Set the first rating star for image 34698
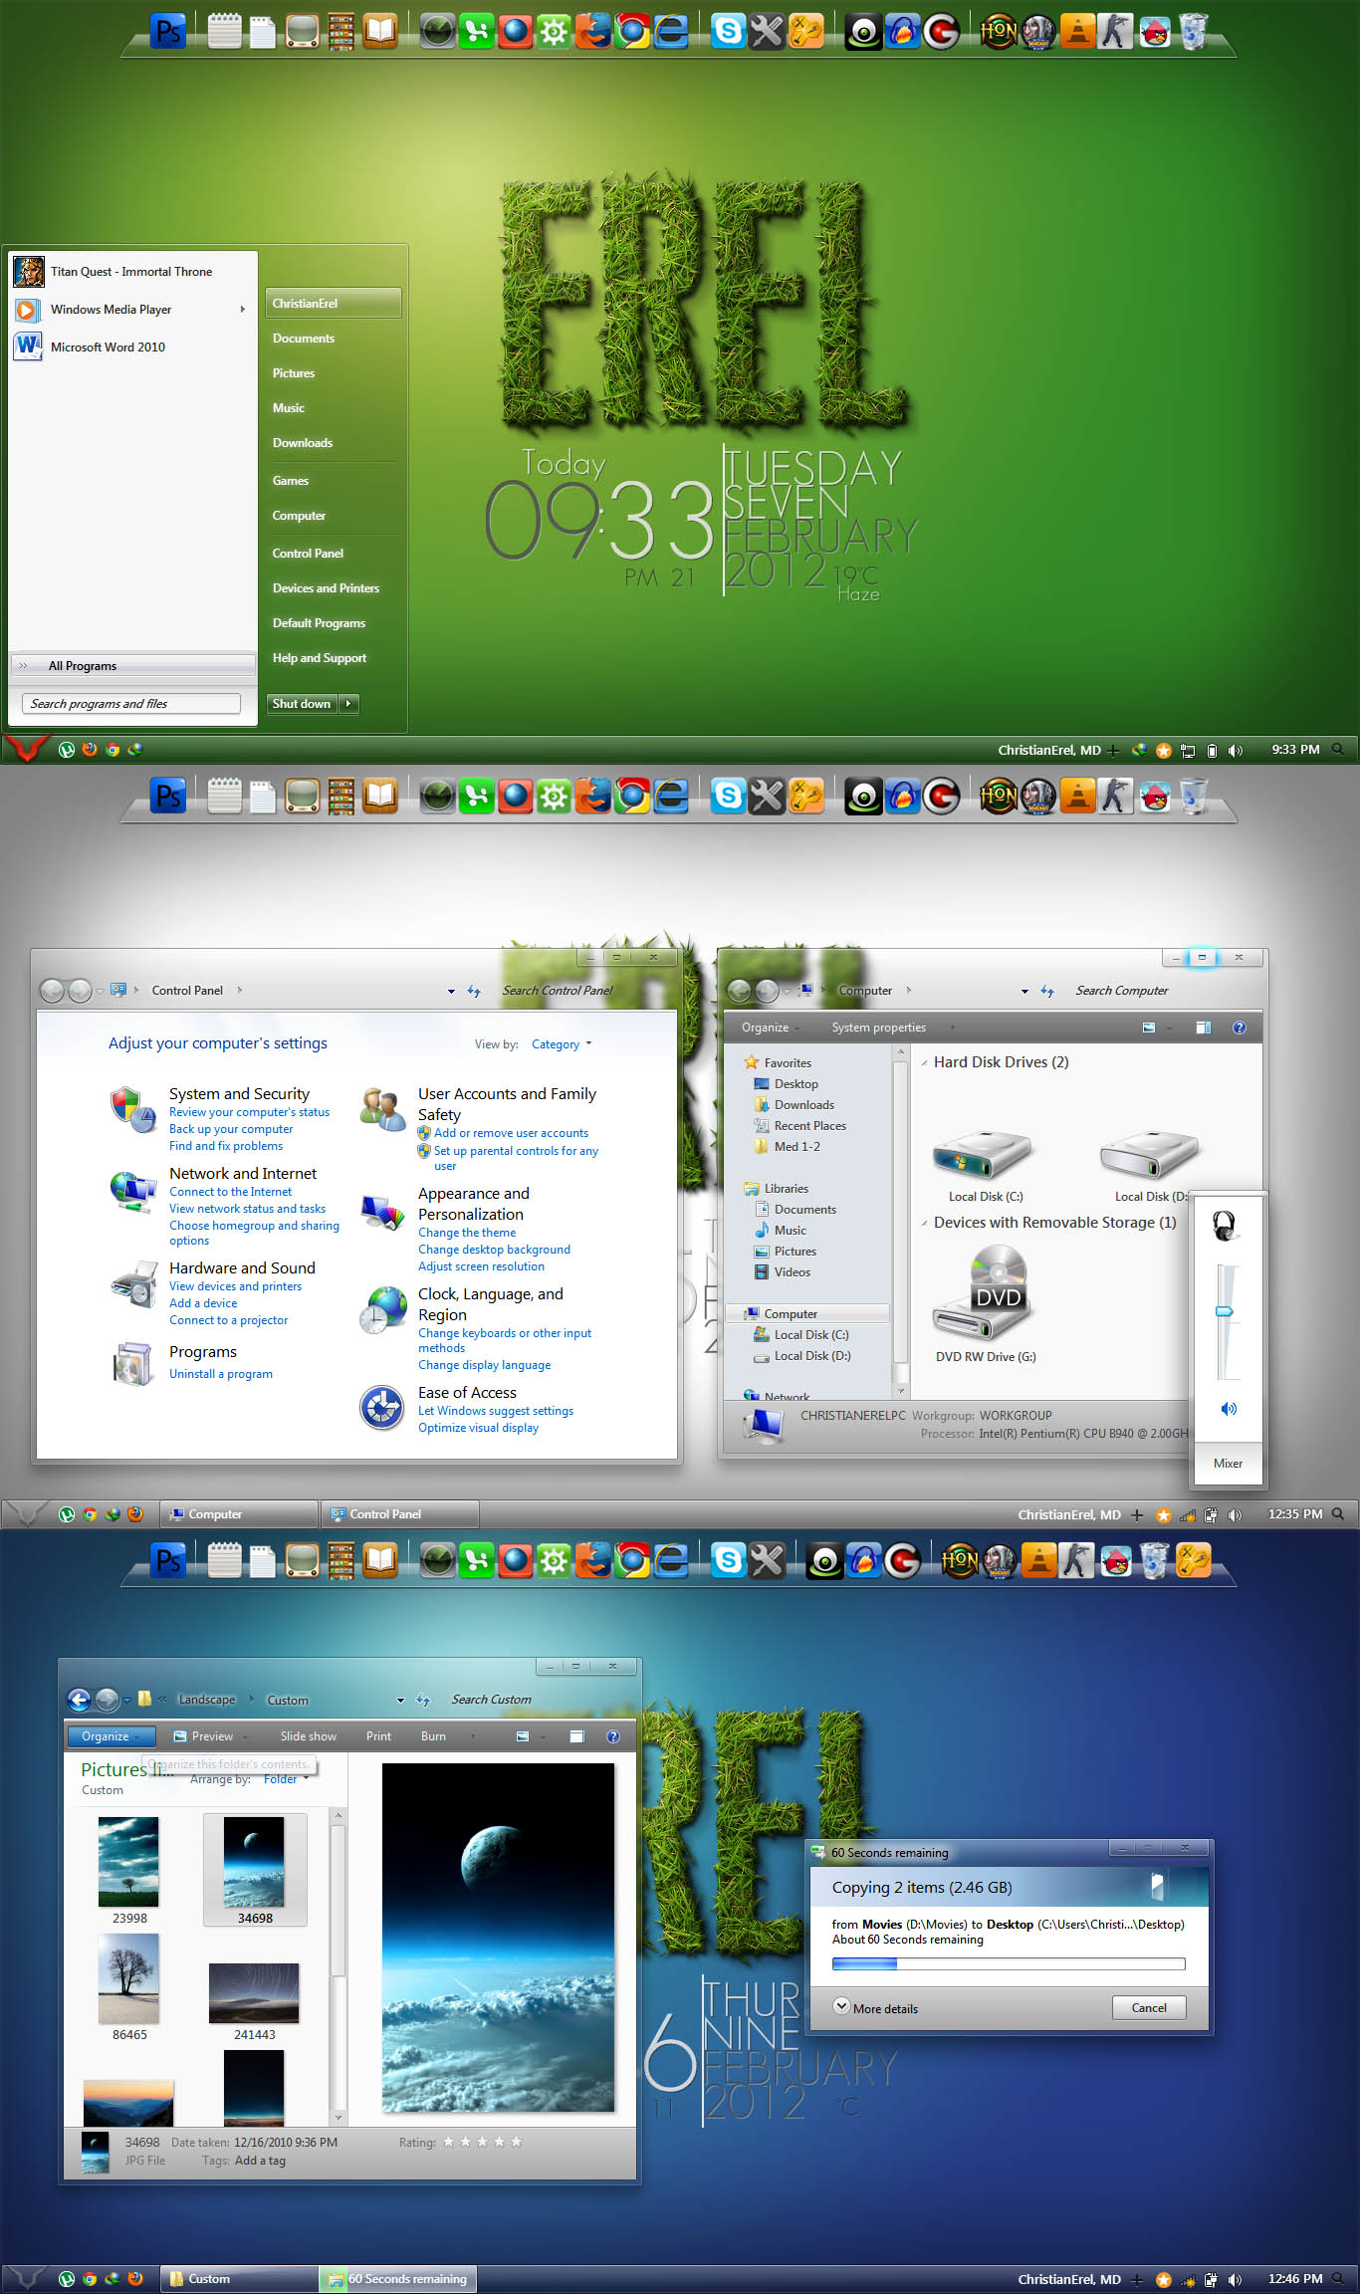 pos(448,2142)
